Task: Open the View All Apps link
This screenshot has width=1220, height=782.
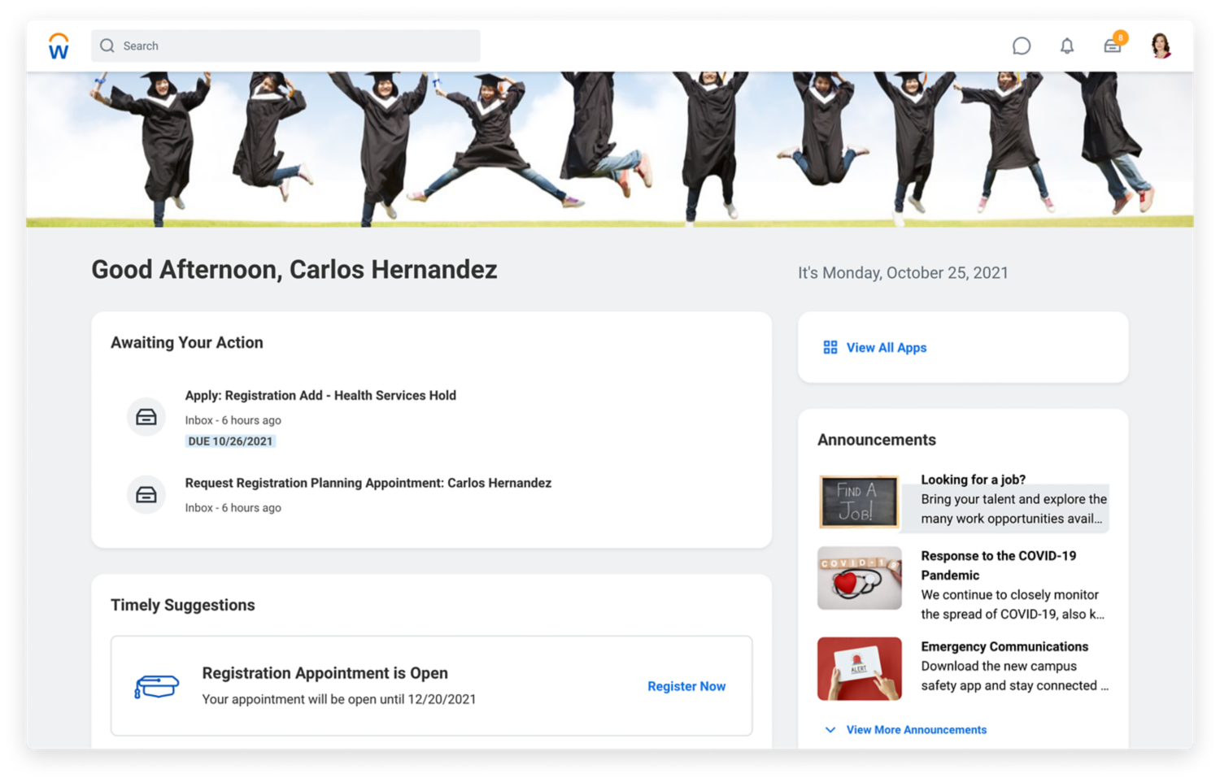Action: 886,348
